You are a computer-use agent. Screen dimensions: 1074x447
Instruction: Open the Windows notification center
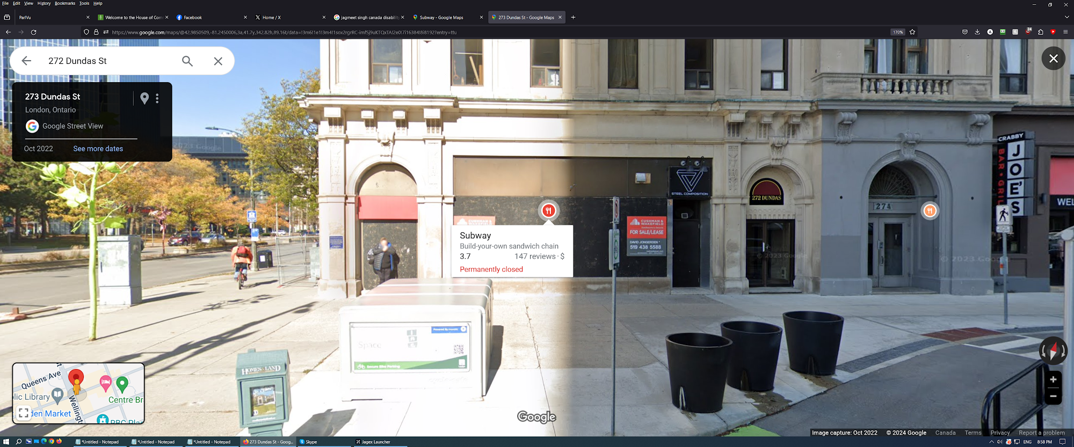pyautogui.click(x=1062, y=442)
